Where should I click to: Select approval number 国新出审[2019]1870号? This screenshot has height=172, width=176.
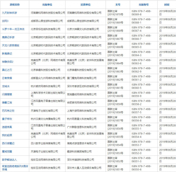115,13
